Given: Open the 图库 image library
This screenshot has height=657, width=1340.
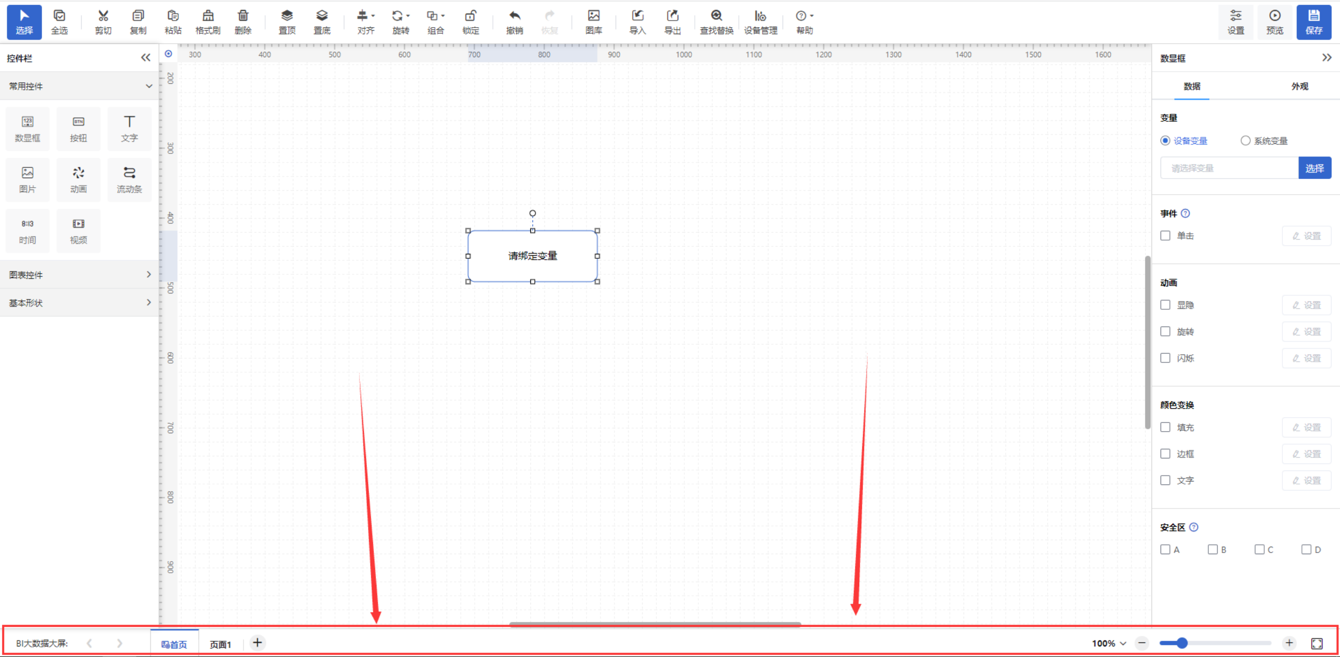Looking at the screenshot, I should pyautogui.click(x=594, y=23).
